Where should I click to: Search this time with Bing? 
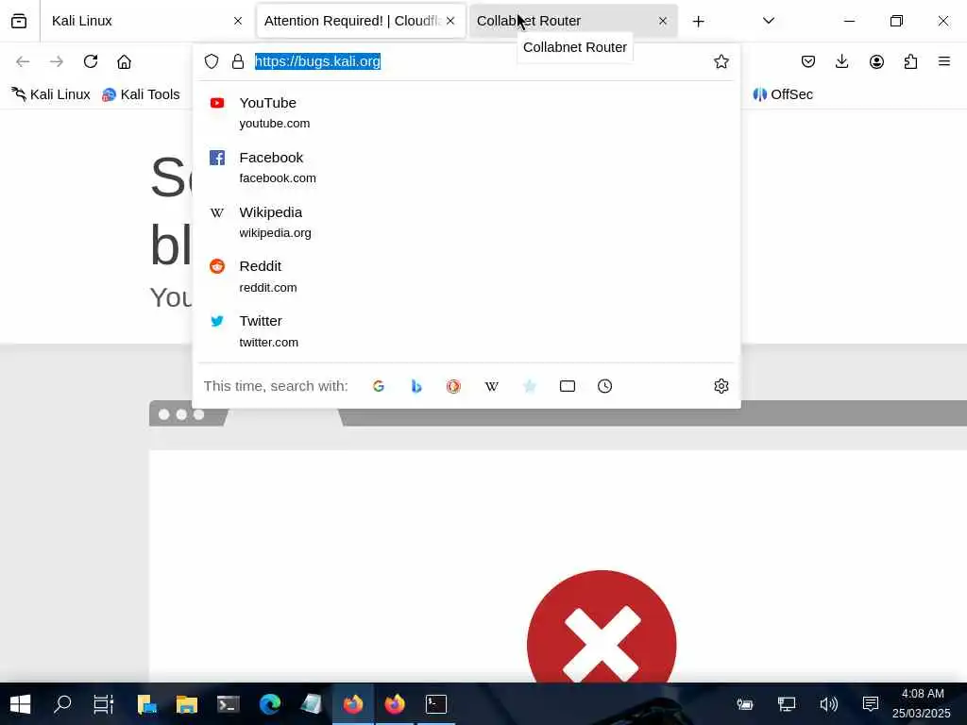(x=416, y=386)
